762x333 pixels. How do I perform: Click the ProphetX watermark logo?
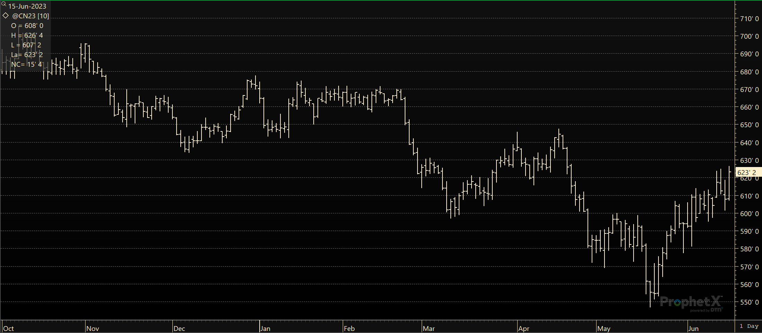[691, 303]
